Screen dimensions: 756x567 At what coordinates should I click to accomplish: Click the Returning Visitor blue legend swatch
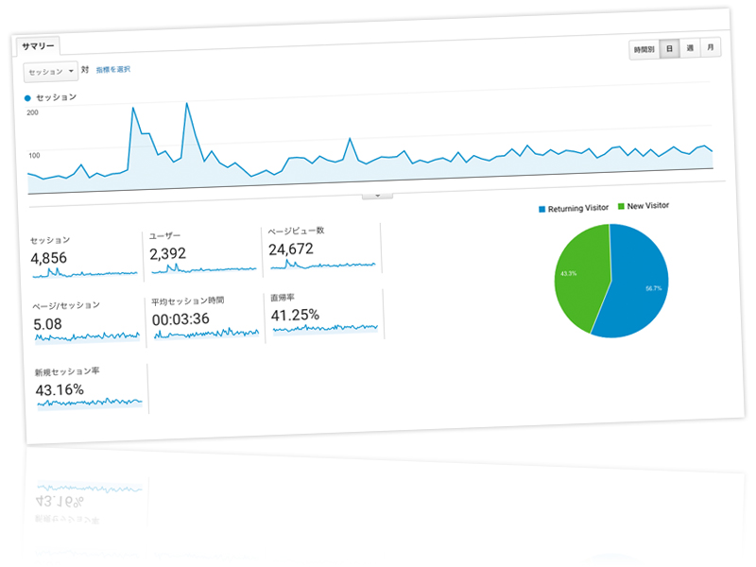pyautogui.click(x=541, y=209)
